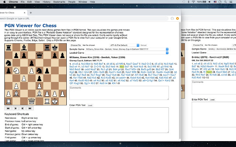Open the View menu
This screenshot has width=236, height=147.
click(x=37, y=2)
